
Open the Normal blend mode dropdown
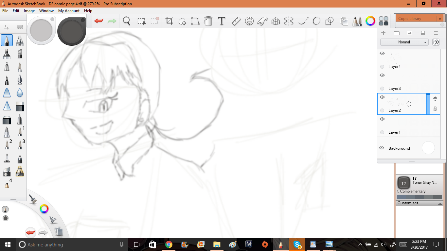click(x=404, y=42)
